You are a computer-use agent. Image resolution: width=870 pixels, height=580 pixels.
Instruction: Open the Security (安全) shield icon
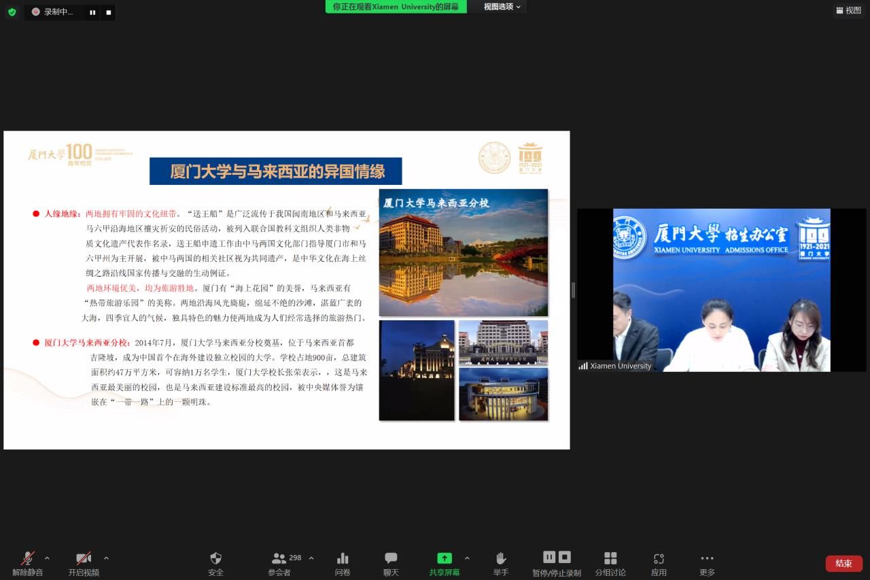tap(215, 563)
